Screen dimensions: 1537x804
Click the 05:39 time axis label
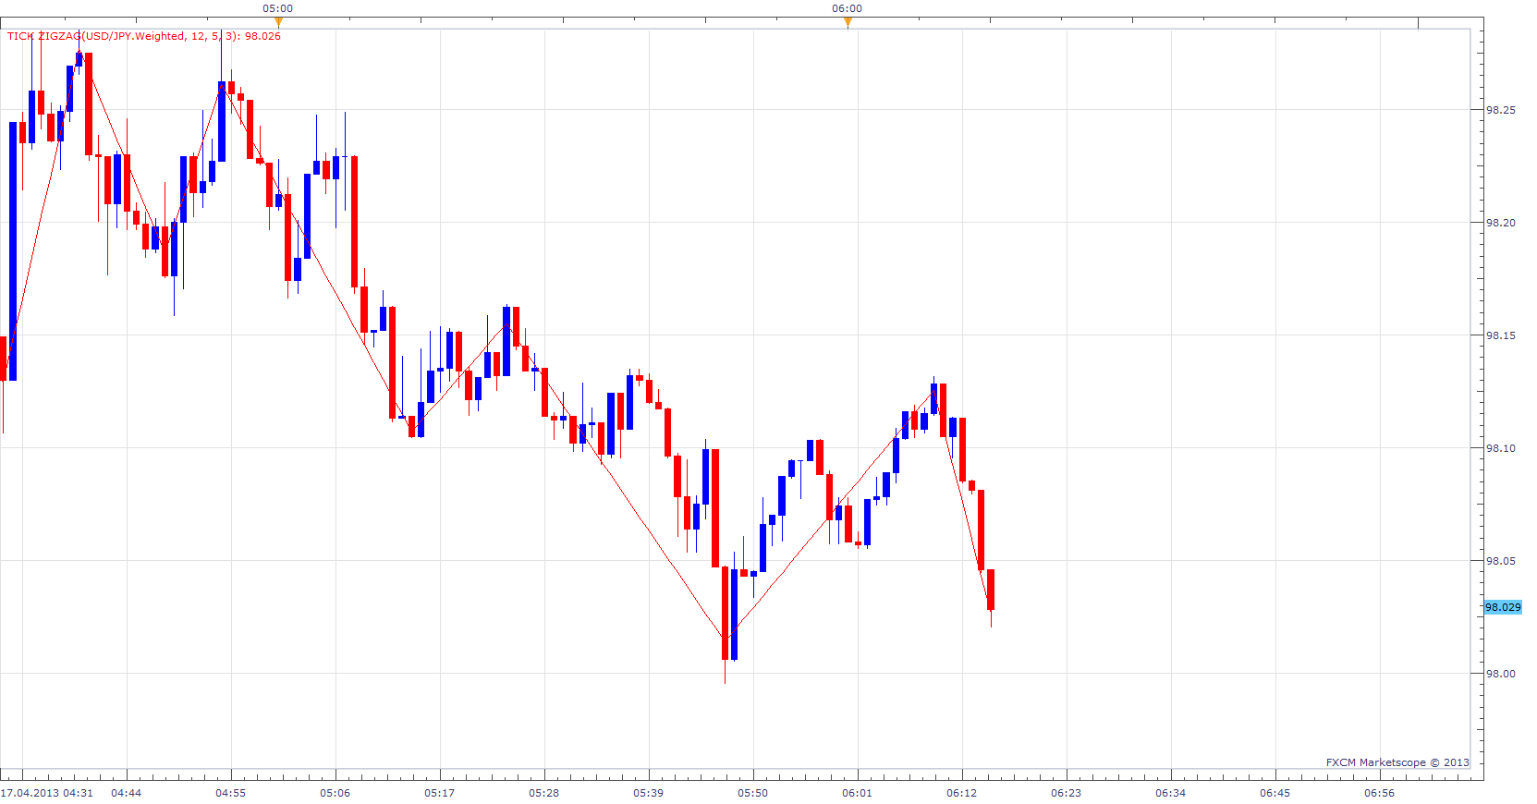tap(649, 793)
